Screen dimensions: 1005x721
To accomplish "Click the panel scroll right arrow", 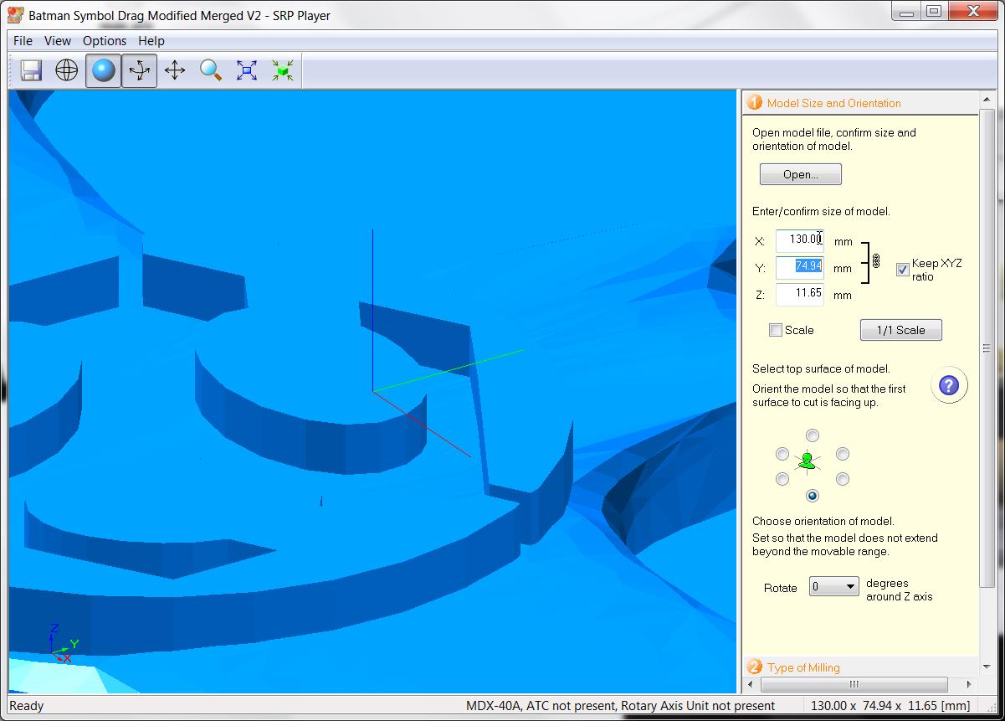I will tap(969, 684).
